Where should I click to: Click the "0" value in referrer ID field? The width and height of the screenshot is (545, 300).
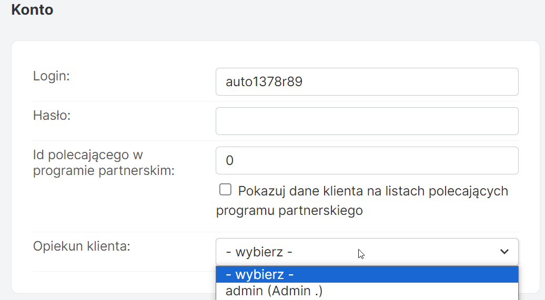(229, 160)
